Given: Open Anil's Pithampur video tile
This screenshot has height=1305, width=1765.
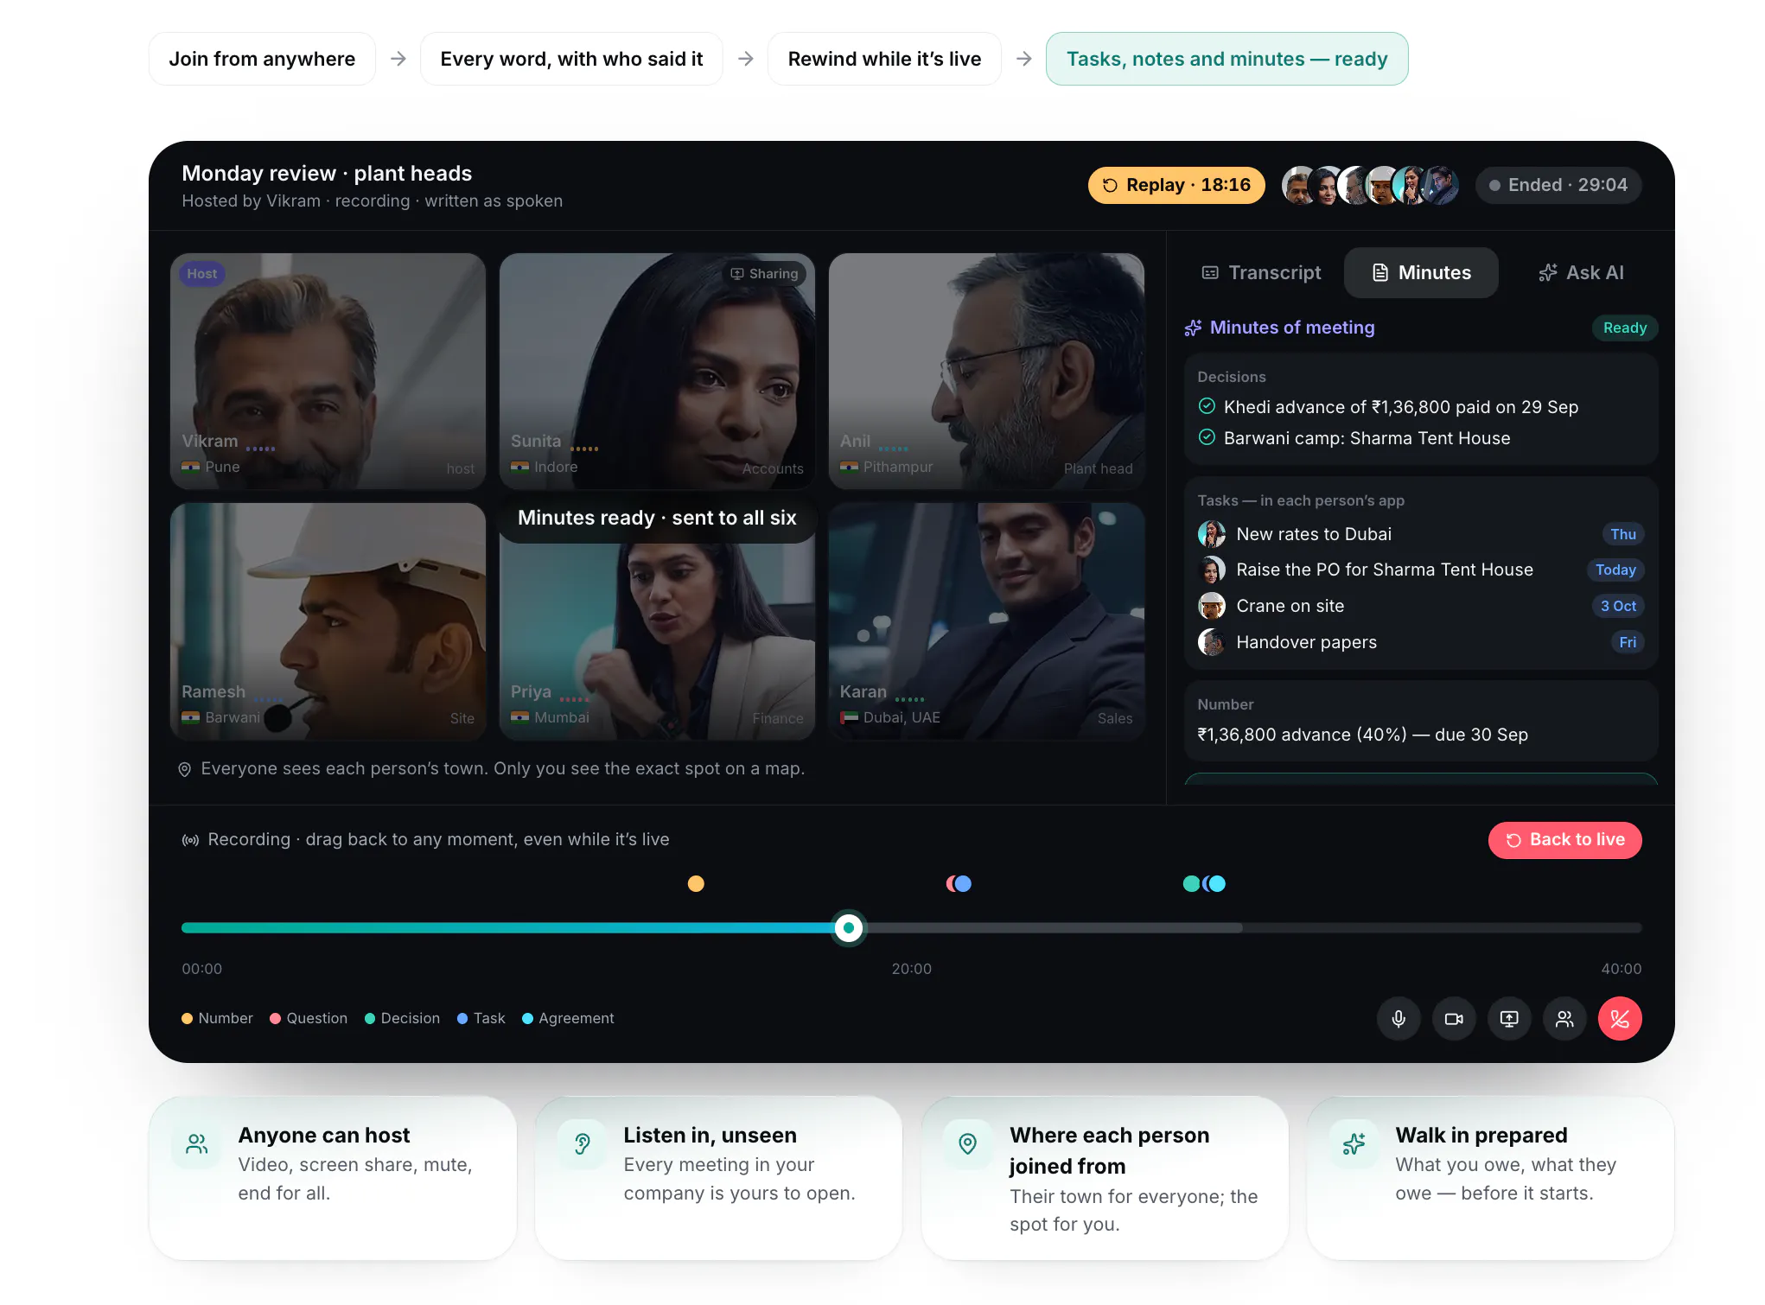Looking at the screenshot, I should click(986, 371).
